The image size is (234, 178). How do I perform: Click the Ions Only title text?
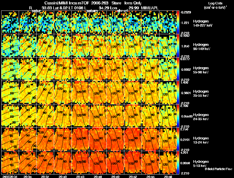point(133,3)
